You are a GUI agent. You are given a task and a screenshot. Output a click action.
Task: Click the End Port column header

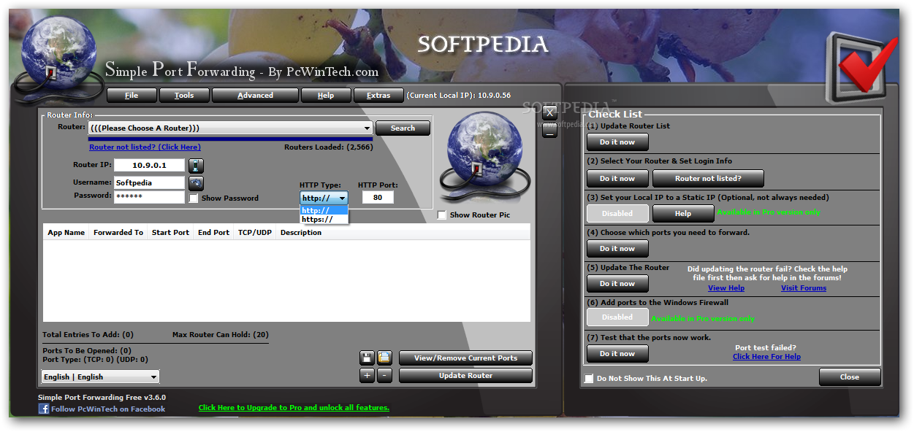pos(213,233)
